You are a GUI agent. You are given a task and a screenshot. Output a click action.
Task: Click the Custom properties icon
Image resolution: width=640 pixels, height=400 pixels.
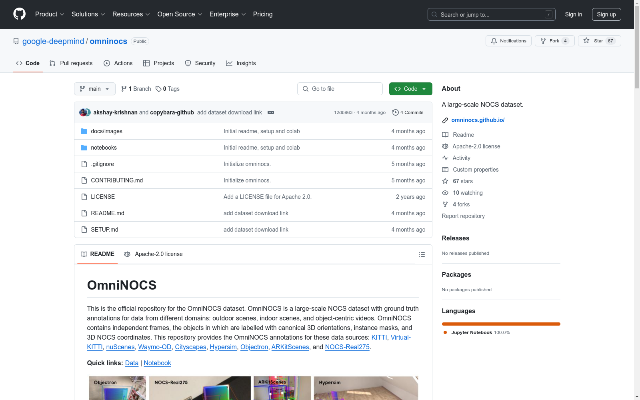445,170
